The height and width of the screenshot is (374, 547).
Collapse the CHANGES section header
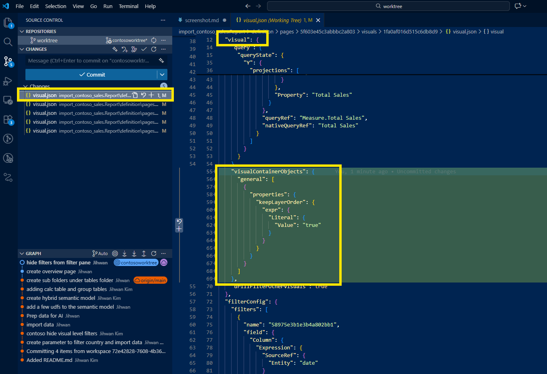click(x=22, y=49)
